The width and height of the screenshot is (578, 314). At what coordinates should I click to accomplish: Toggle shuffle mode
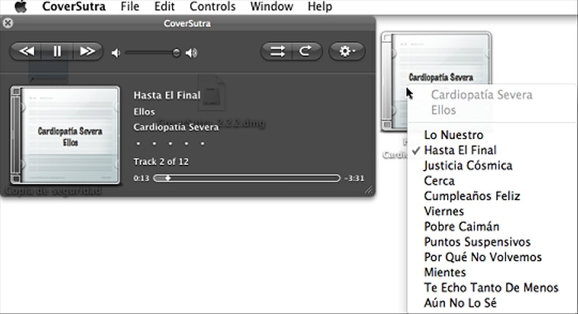pyautogui.click(x=277, y=51)
